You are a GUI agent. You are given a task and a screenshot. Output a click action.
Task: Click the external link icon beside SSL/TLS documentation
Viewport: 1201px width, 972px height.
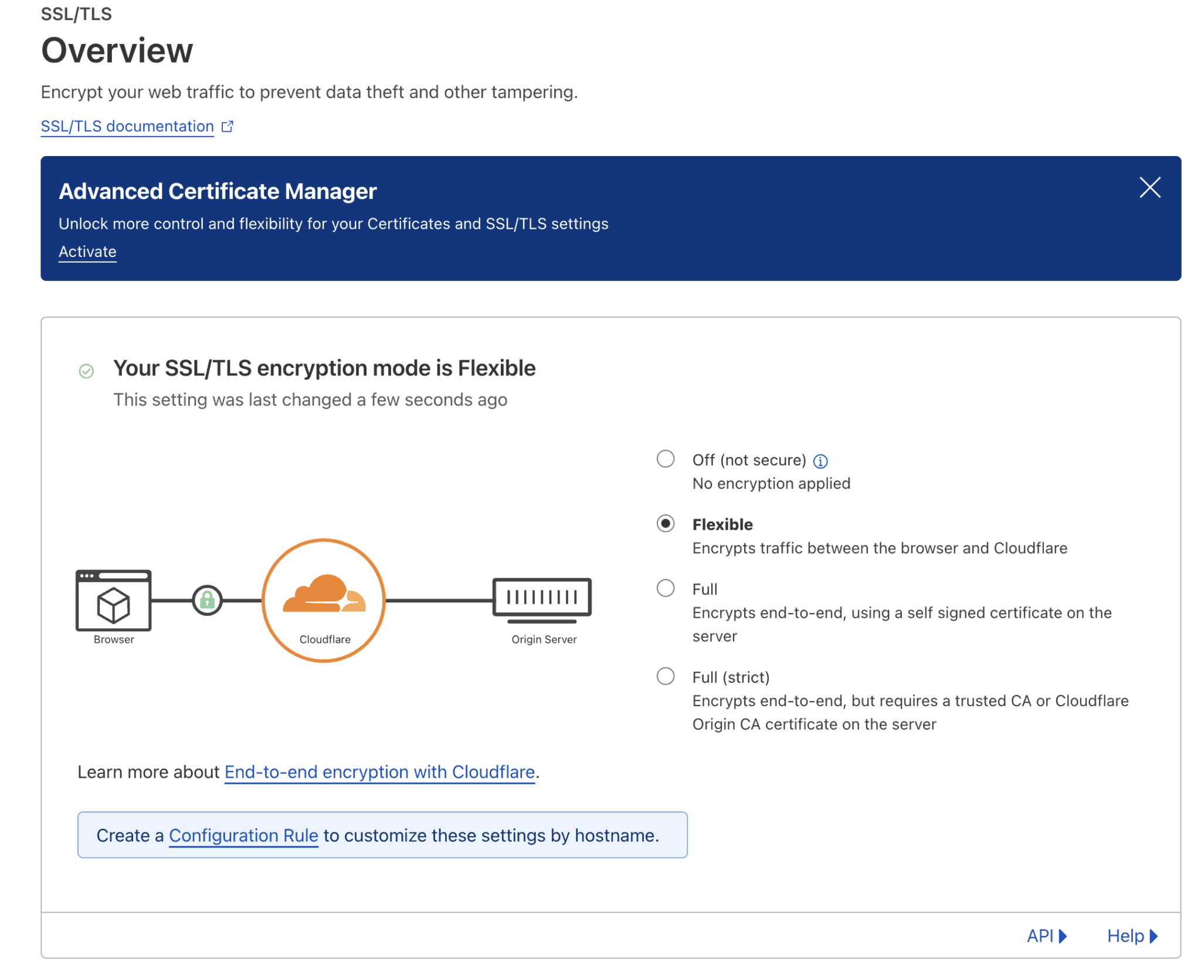(227, 126)
